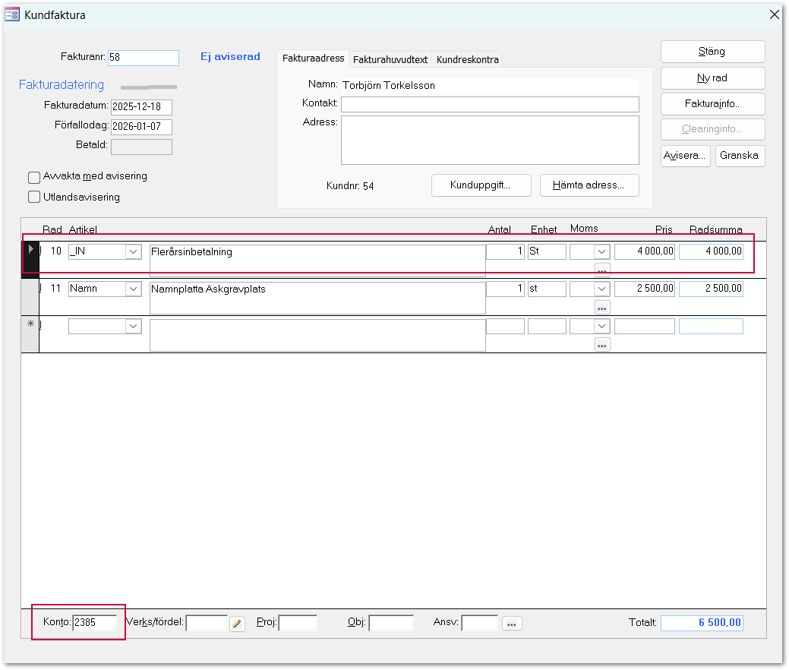Enable Avvakta med avisering checkbox

34,177
